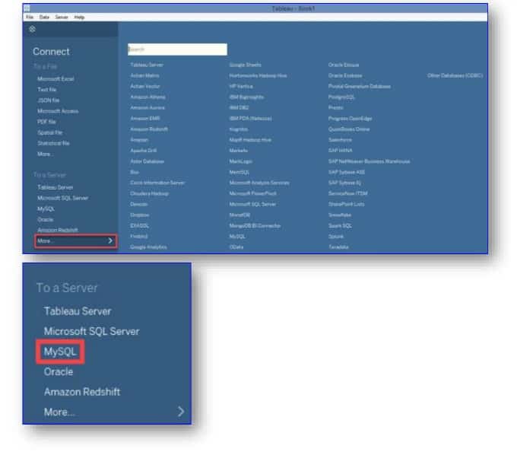Choose Cloudera Hadoop connector
Image resolution: width=517 pixels, height=455 pixels.
point(149,194)
